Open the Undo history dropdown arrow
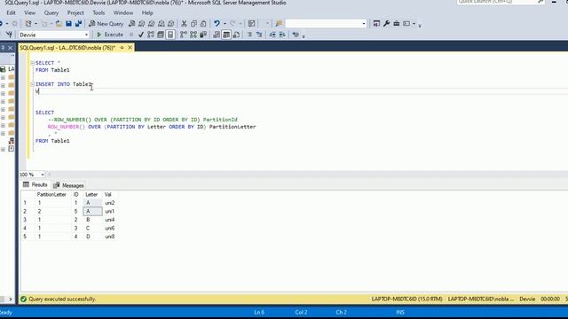 point(225,24)
